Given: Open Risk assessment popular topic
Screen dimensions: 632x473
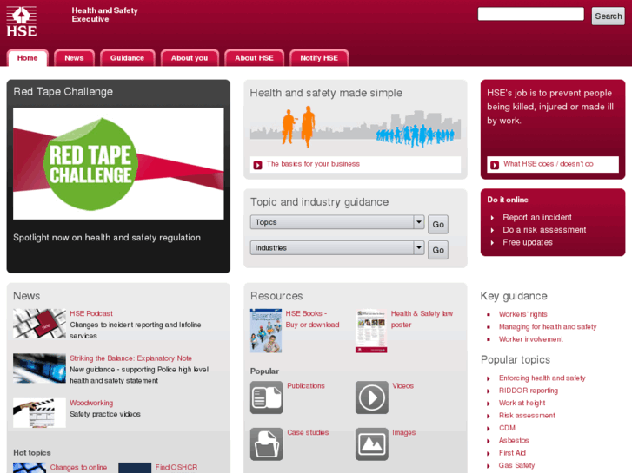Looking at the screenshot, I should pos(527,416).
